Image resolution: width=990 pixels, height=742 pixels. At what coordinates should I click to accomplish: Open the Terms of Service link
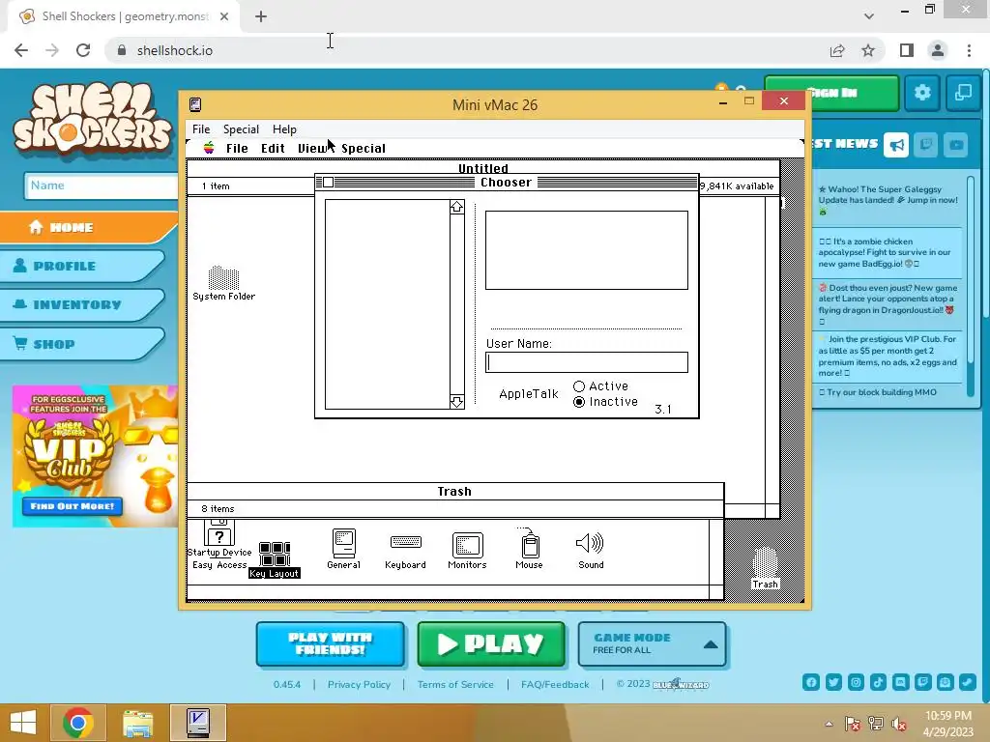click(x=455, y=685)
